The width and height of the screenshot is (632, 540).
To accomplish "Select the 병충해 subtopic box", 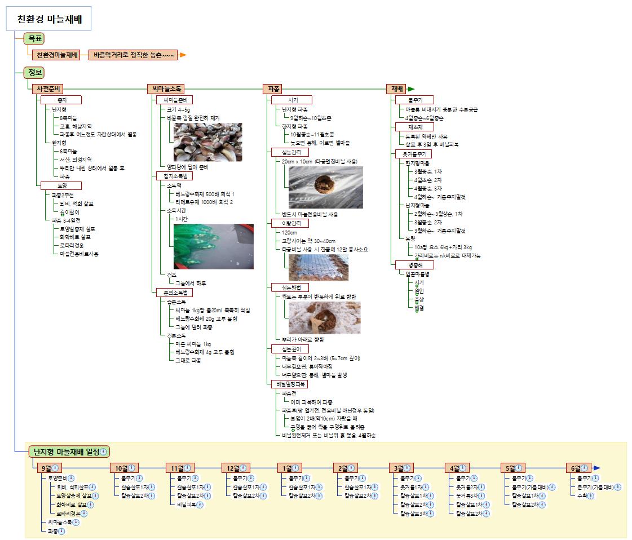I will pyautogui.click(x=413, y=264).
